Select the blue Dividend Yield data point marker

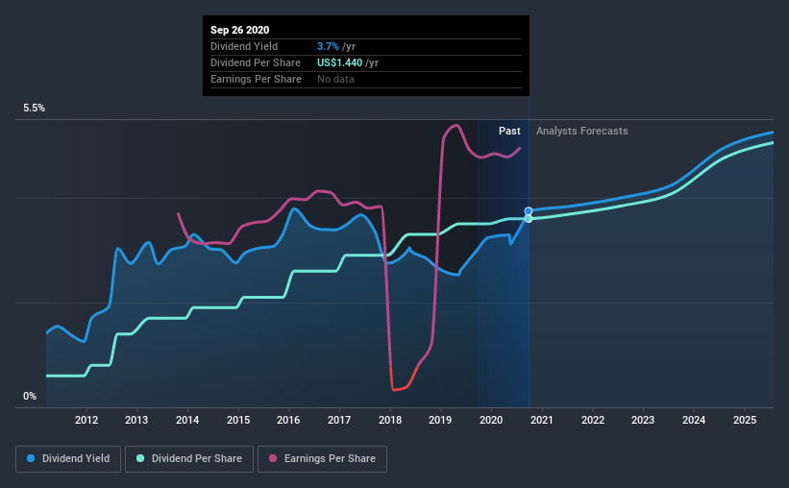tap(529, 211)
